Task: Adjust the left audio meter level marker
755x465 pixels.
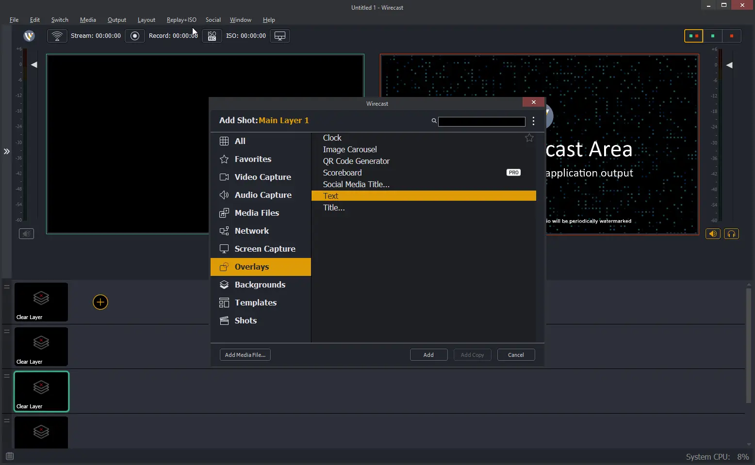Action: 34,64
